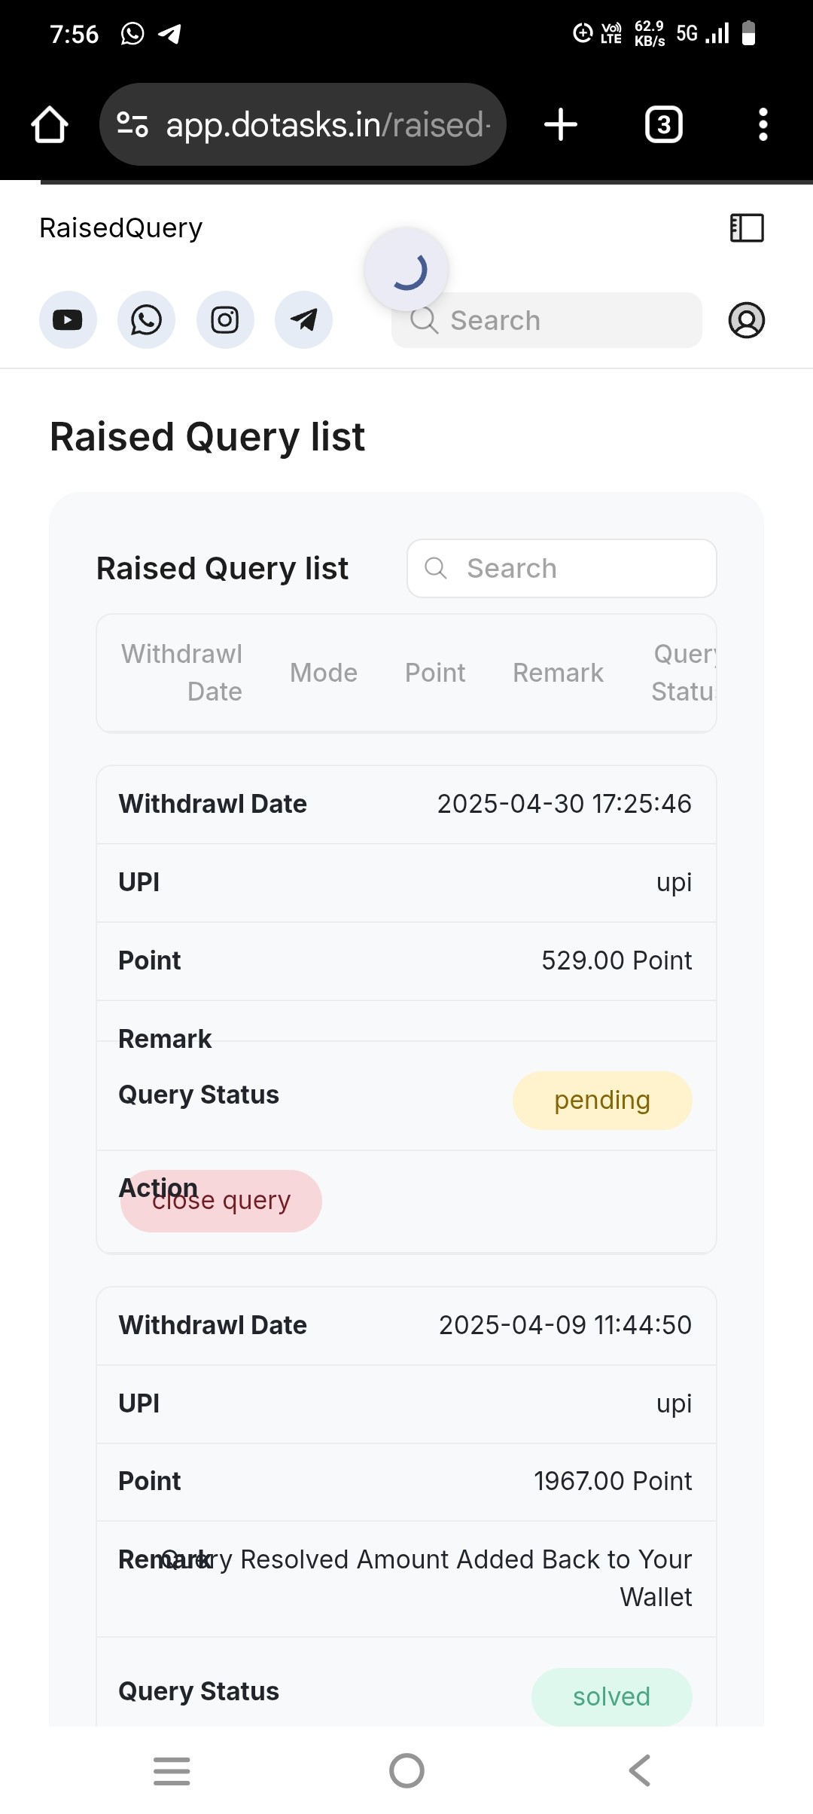Open the WhatsApp social link icon
The image size is (813, 1814).
[x=146, y=320]
